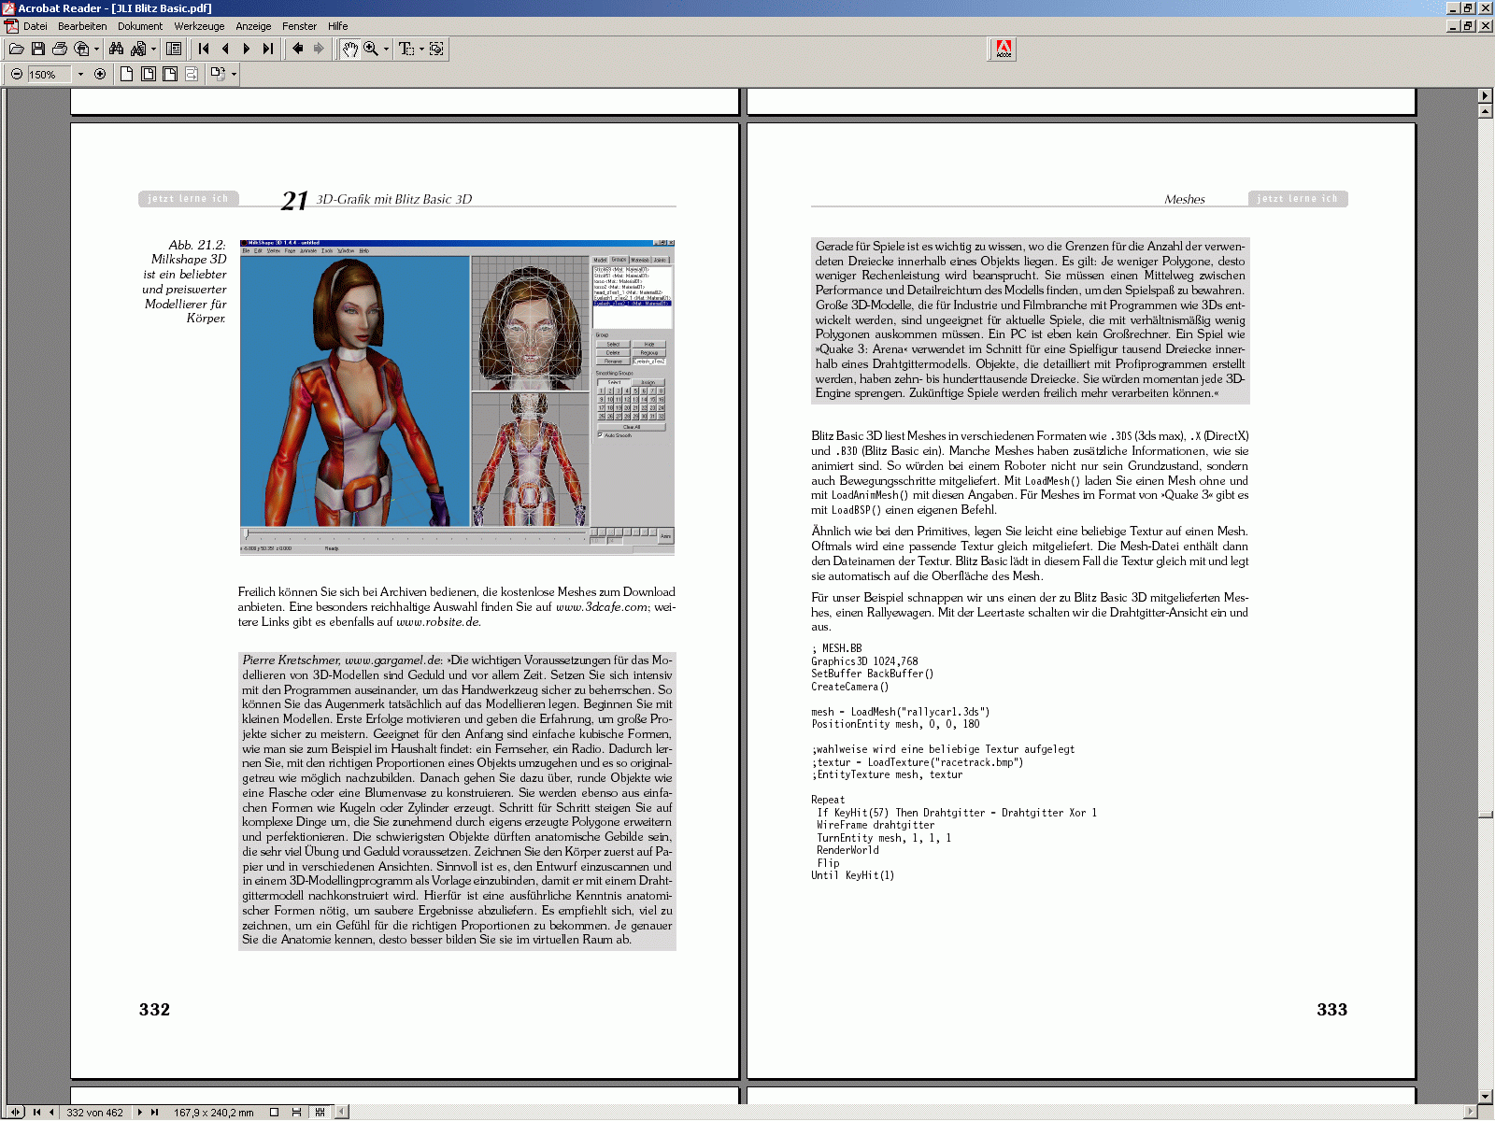
Task: Set view to Actual Size page icon
Action: coord(126,74)
